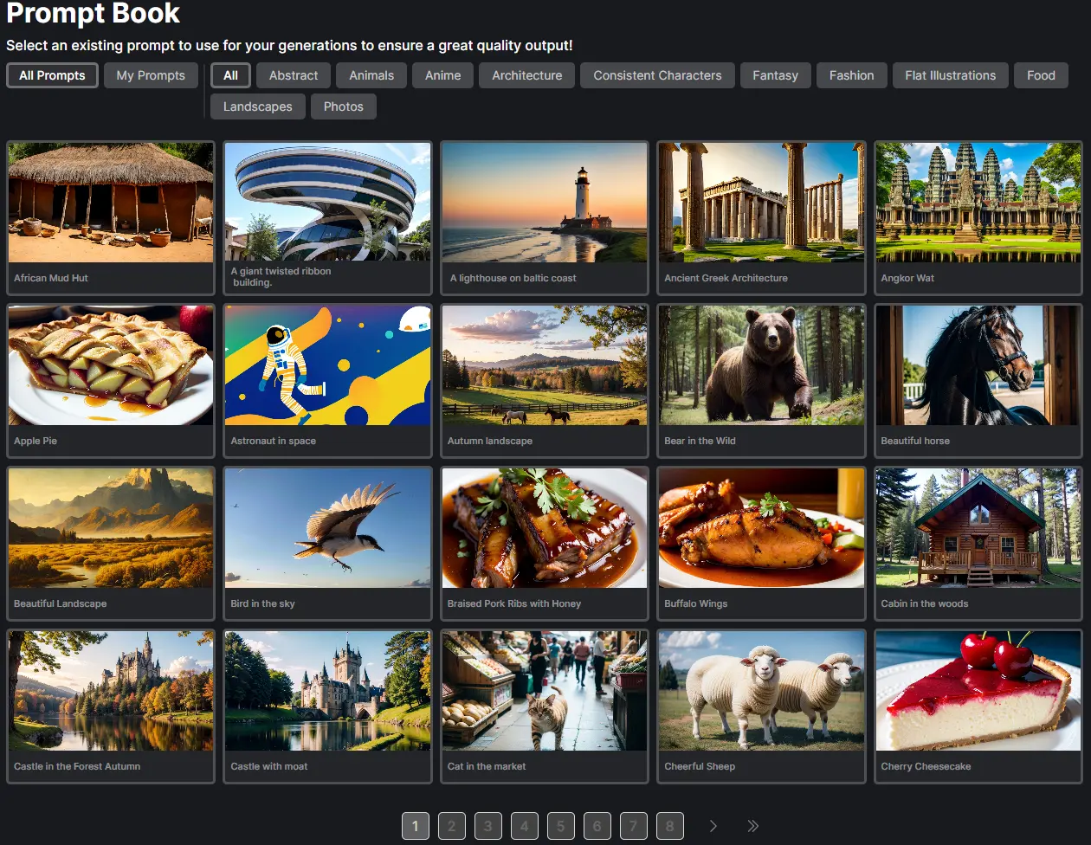Open the Cabin in the woods prompt
The height and width of the screenshot is (845, 1091).
pyautogui.click(x=978, y=544)
